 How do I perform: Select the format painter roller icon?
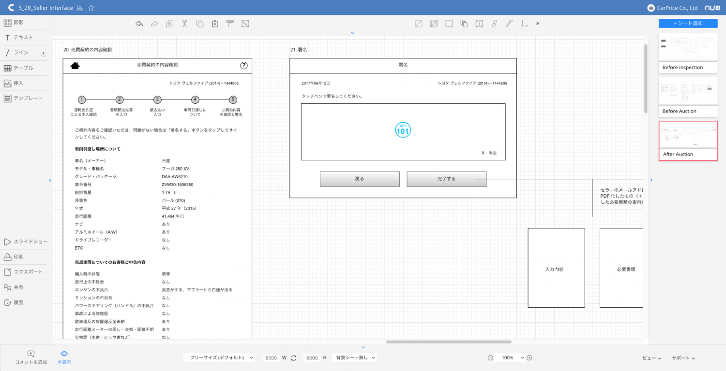[230, 23]
